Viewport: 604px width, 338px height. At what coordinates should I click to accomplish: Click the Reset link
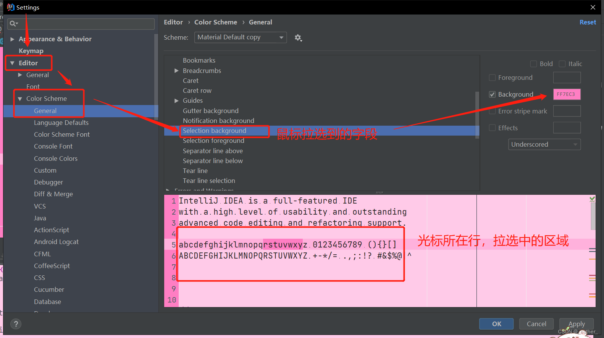tap(588, 22)
